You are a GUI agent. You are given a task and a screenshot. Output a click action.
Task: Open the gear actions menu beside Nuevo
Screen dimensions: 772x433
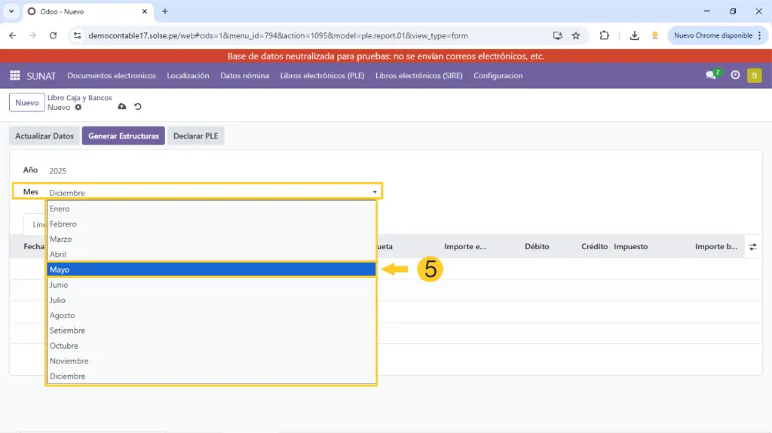78,108
